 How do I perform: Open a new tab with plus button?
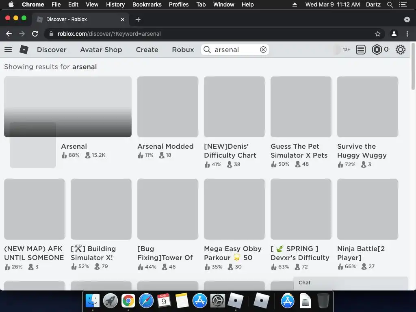pos(138,19)
